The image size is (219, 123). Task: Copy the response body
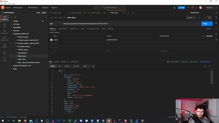pyautogui.click(x=205, y=66)
